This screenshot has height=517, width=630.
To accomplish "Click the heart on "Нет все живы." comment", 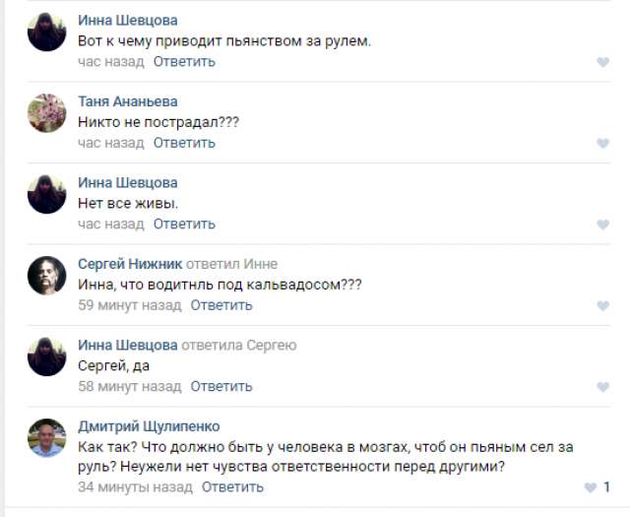I will click(x=602, y=225).
